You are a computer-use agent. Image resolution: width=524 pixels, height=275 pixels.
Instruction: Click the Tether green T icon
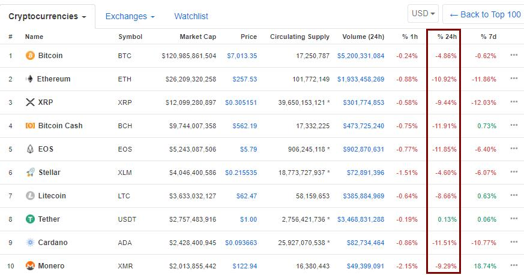pyautogui.click(x=30, y=219)
